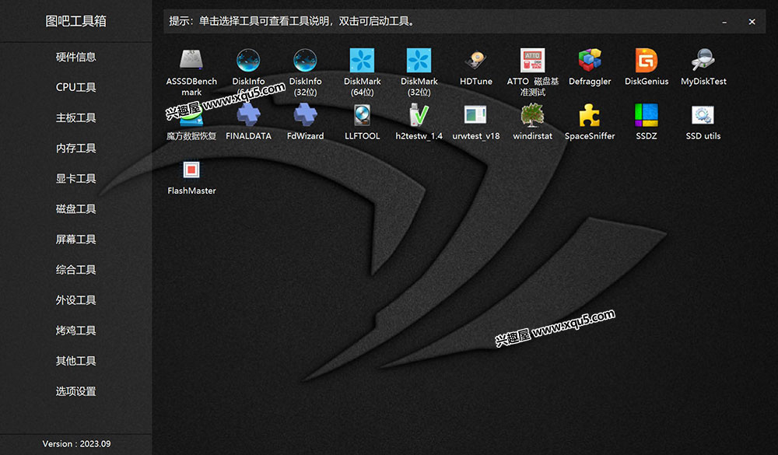Image resolution: width=778 pixels, height=455 pixels.
Task: Open the DiskMark (32位) tool
Action: [419, 60]
